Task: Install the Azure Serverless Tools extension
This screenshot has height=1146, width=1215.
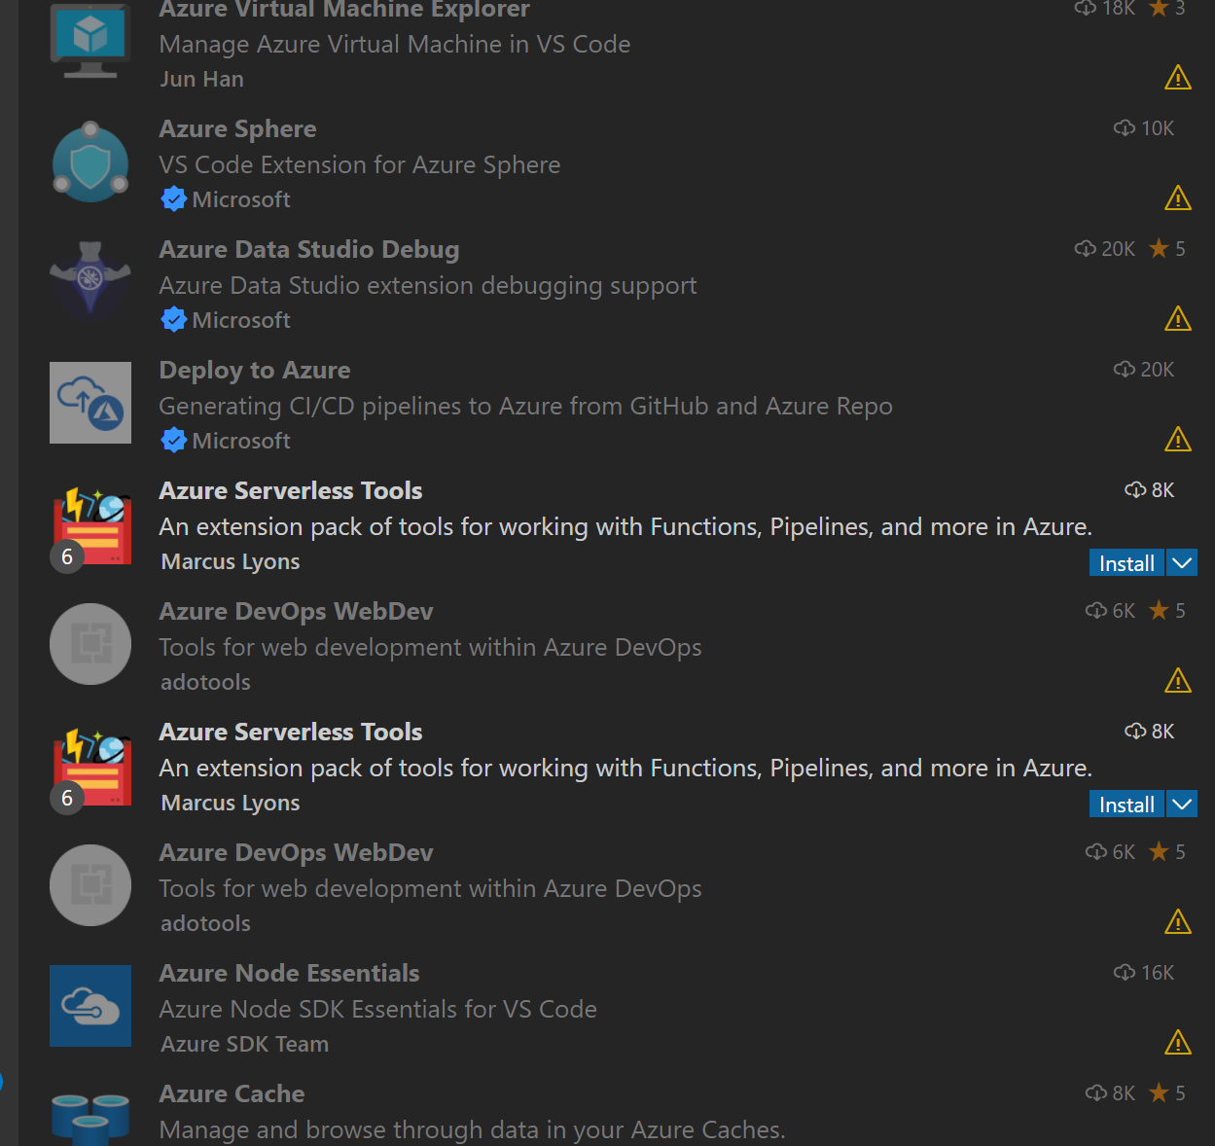Action: pos(1126,562)
